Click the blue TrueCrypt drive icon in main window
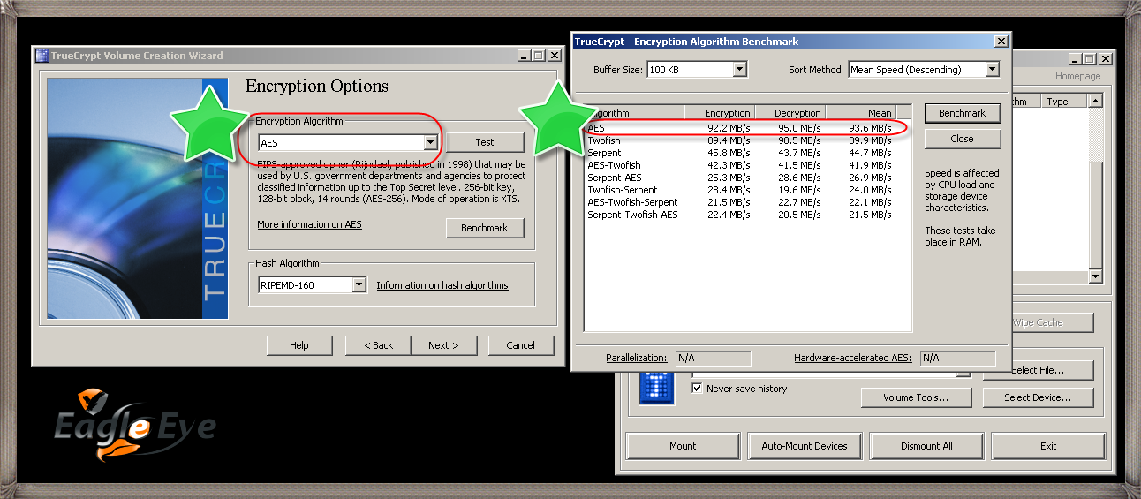Screen dimensions: 1141x499 point(656,388)
